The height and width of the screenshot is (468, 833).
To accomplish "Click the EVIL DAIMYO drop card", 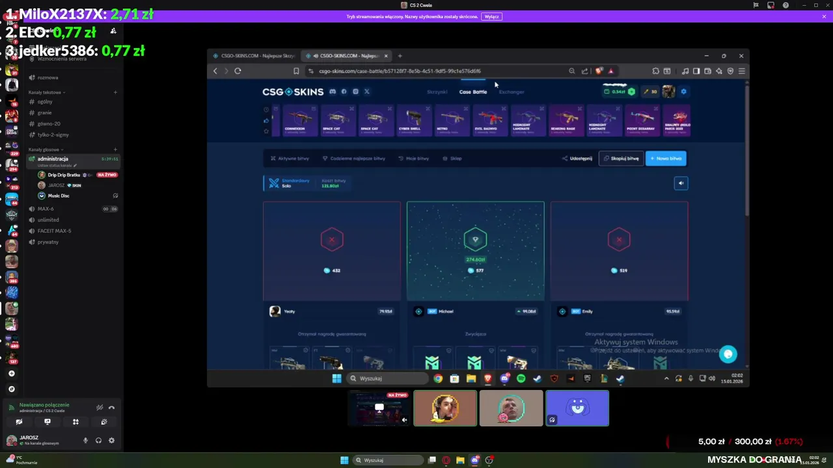I will click(x=489, y=120).
